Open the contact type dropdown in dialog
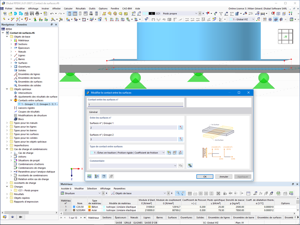This screenshot has width=300, height=225. coord(163,153)
